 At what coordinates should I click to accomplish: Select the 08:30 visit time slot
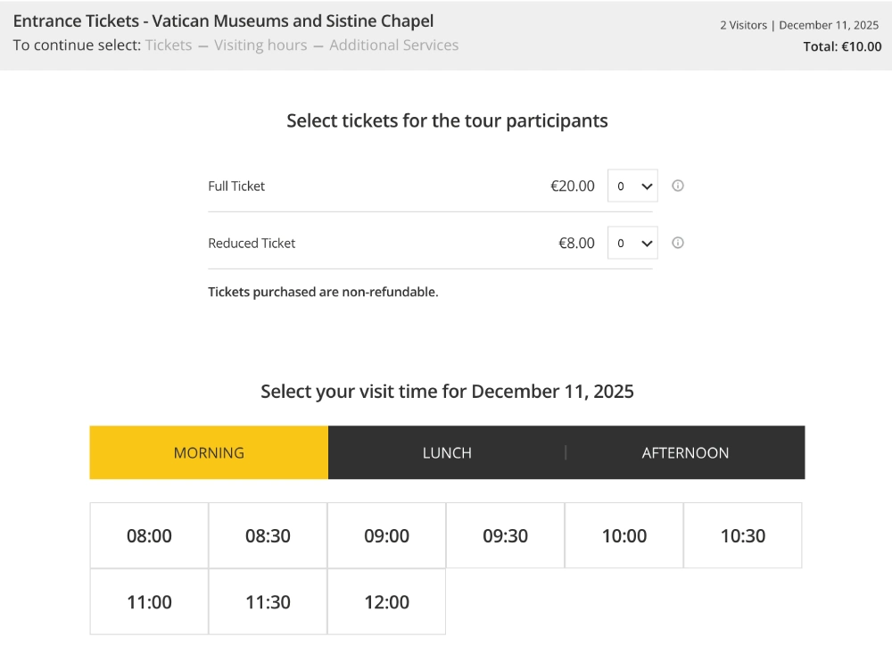coord(268,535)
